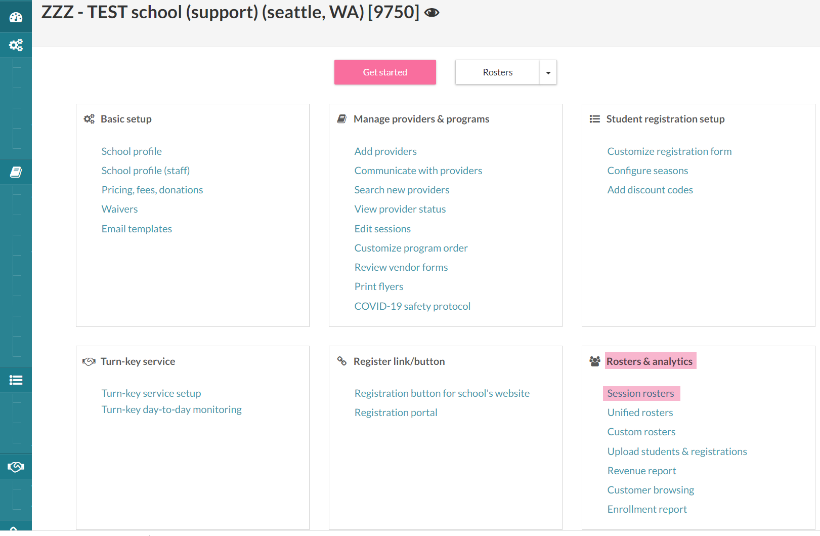This screenshot has width=820, height=536.
Task: Open Pricing, fees, donations link
Action: click(152, 190)
